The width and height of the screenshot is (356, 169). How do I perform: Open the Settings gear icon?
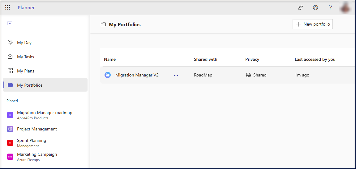coord(315,7)
